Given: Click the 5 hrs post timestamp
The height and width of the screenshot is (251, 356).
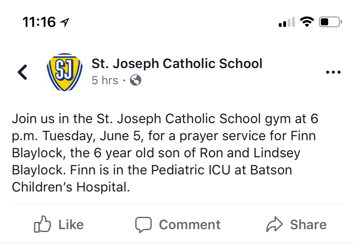Looking at the screenshot, I should (x=105, y=80).
